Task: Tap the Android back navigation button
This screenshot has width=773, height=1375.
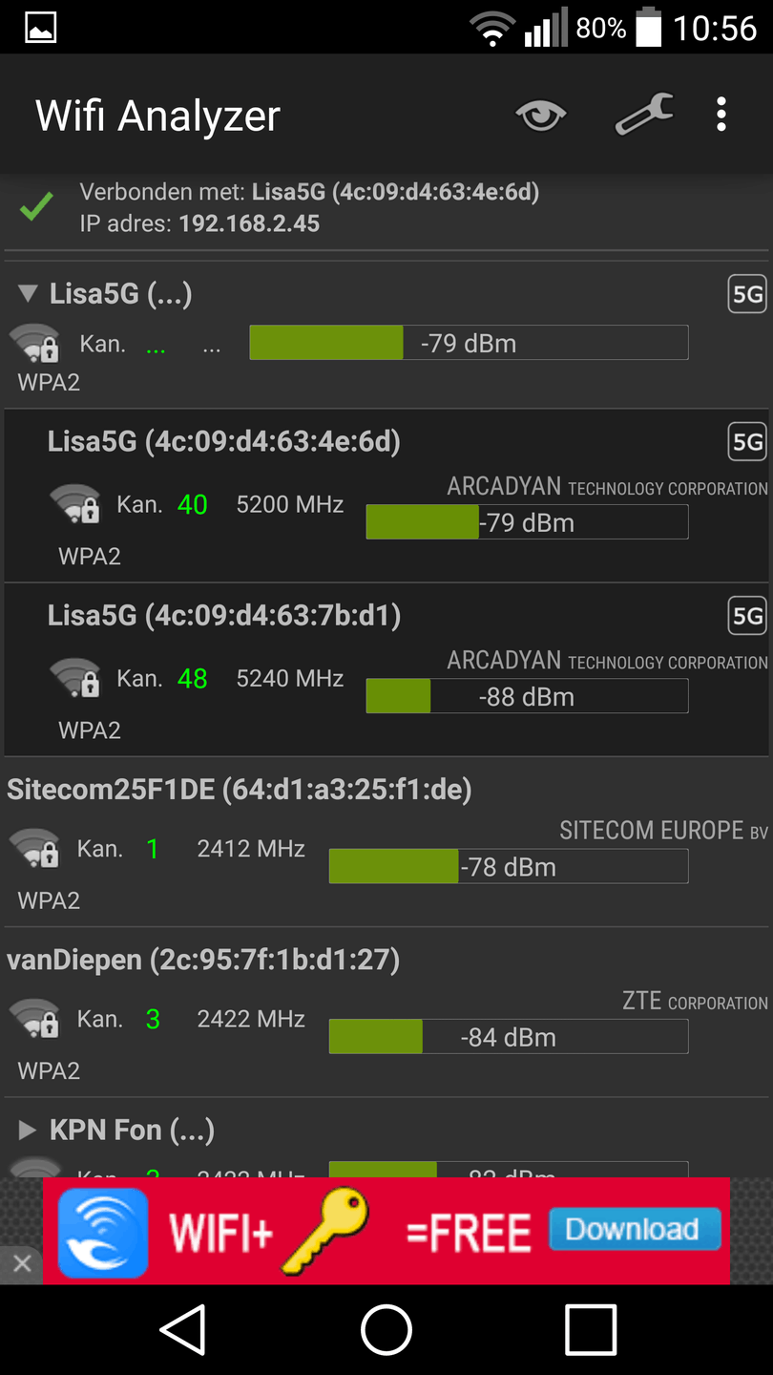Action: pos(182,1329)
